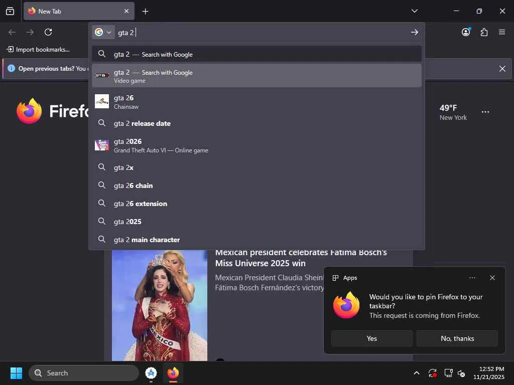The image size is (514, 385).
Task: Open the Firefox account icon
Action: point(466,32)
